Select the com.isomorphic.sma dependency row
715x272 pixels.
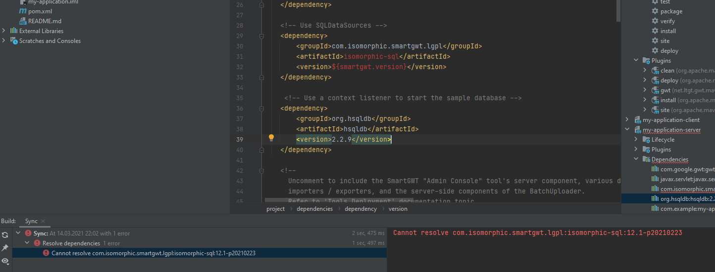coord(668,189)
